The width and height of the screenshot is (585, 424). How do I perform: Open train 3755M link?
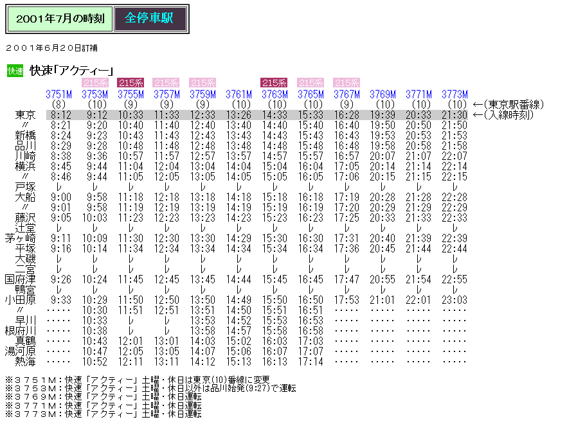coord(131,94)
